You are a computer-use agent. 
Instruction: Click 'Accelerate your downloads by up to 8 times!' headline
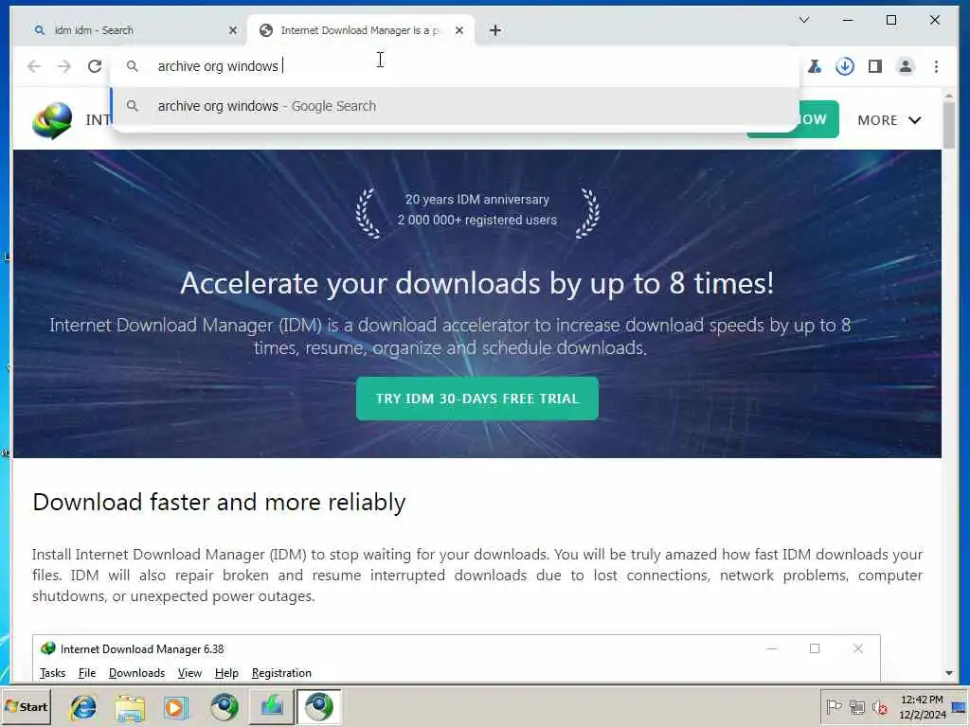tap(477, 283)
